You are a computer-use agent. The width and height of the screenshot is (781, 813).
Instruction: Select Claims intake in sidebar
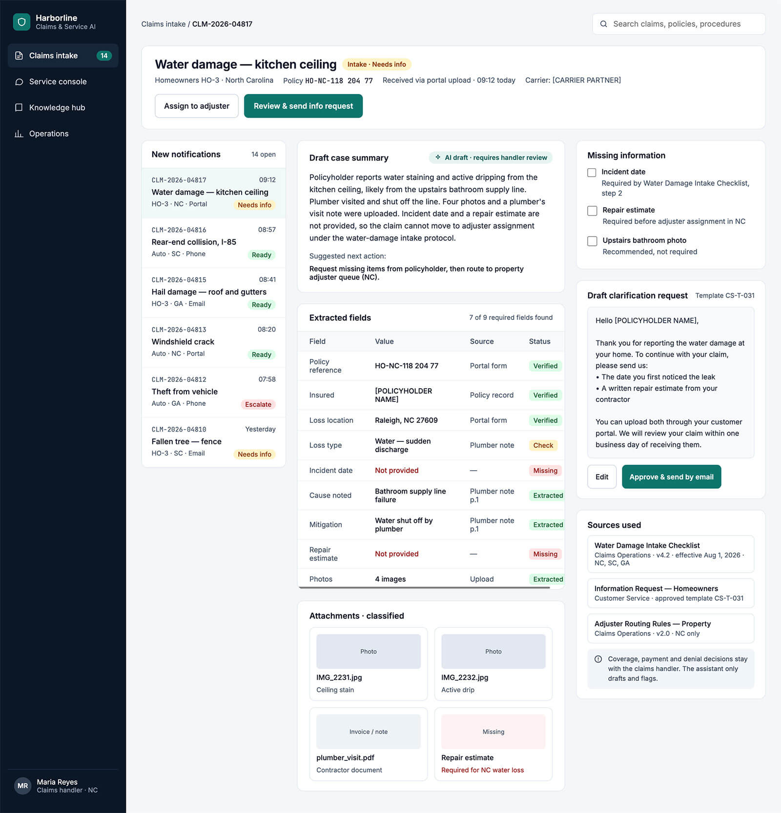coord(63,56)
